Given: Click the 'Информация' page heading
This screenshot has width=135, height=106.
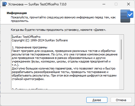Looking at the screenshot, I should (17, 13).
